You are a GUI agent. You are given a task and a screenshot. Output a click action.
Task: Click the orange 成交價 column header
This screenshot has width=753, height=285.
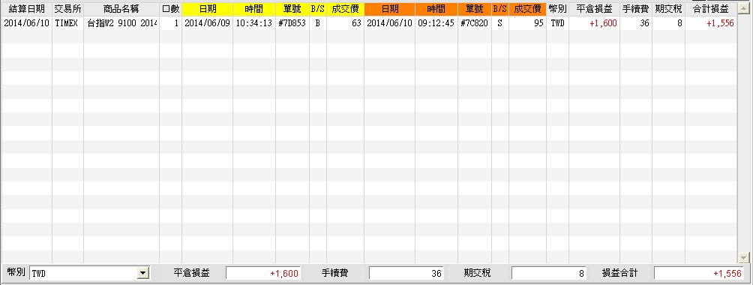[x=527, y=9]
